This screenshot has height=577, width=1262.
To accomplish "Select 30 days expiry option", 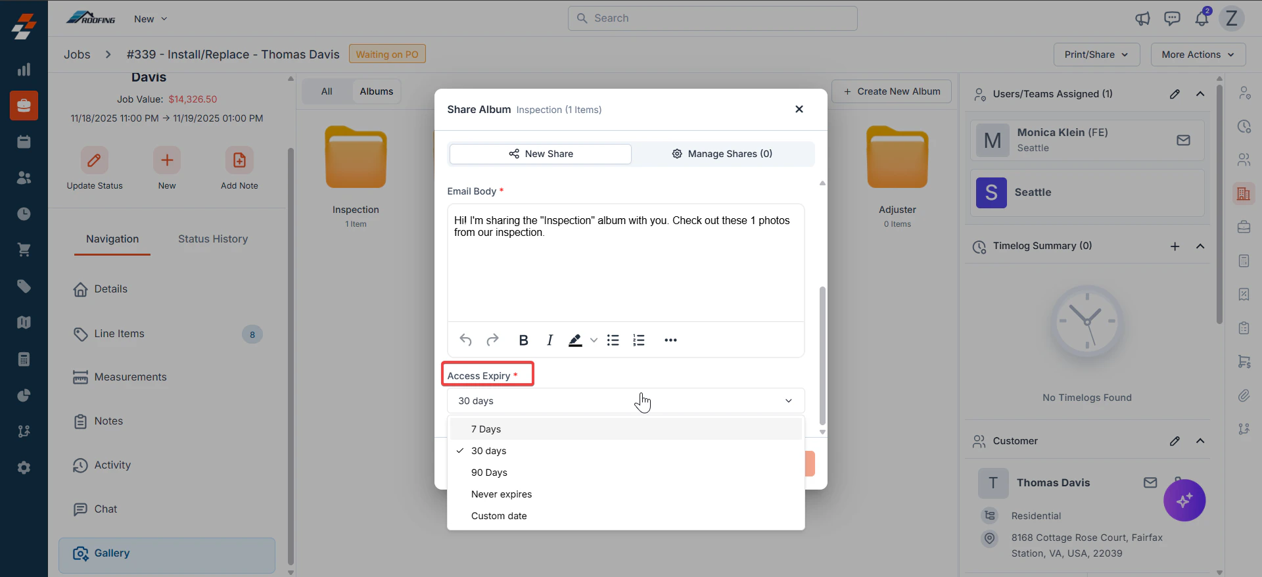I will click(x=626, y=451).
